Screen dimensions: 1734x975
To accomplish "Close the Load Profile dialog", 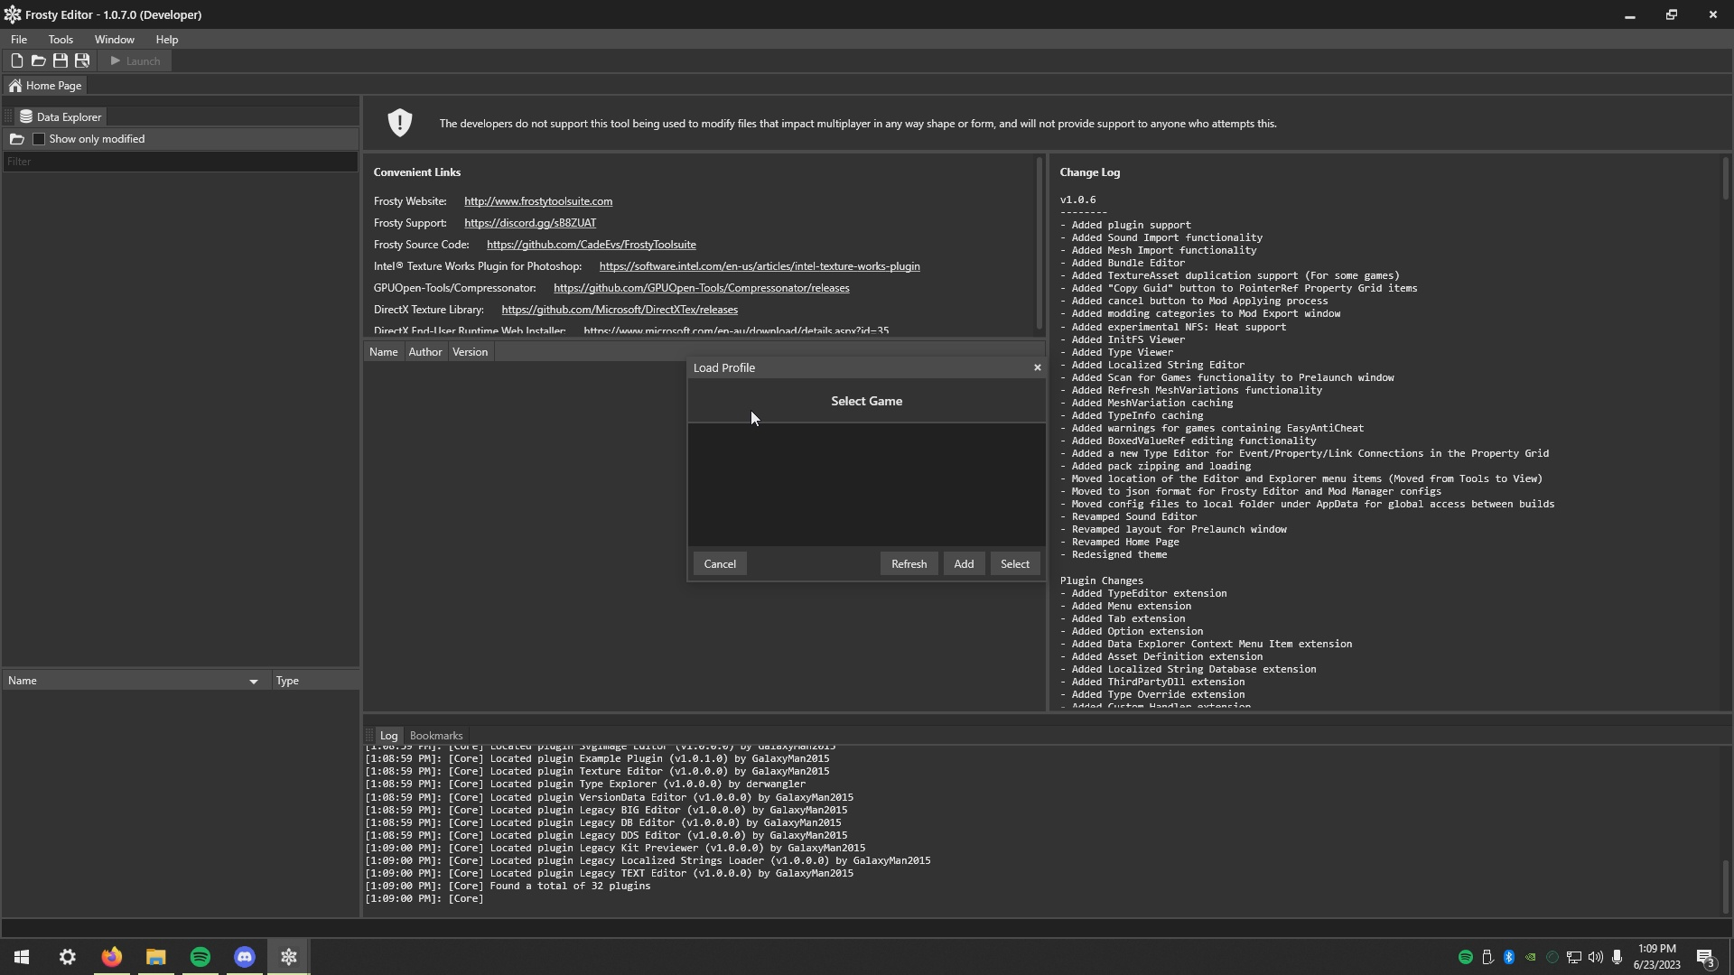I will tap(1037, 367).
